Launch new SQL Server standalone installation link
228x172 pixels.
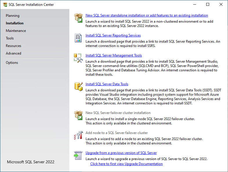click(147, 15)
